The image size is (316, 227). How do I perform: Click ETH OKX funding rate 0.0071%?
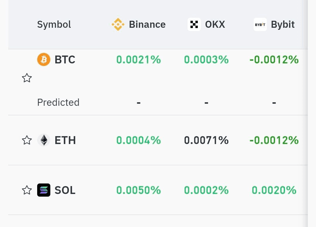(206, 140)
